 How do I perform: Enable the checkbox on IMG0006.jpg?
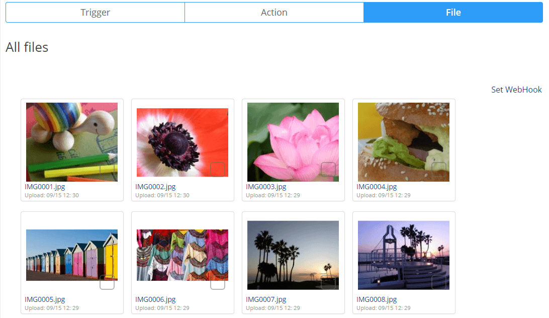tap(218, 282)
